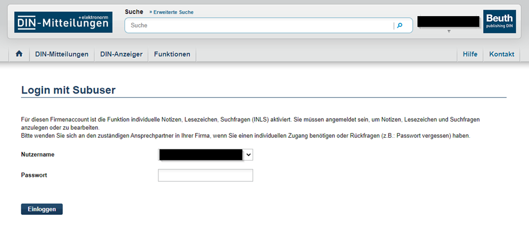
Task: Go to the home page icon
Action: coord(19,54)
